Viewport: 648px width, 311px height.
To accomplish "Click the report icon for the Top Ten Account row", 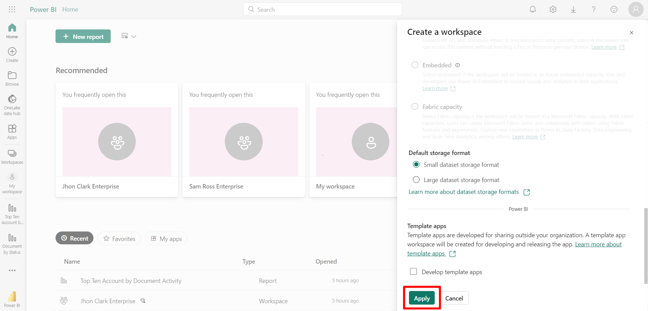I will 64,281.
